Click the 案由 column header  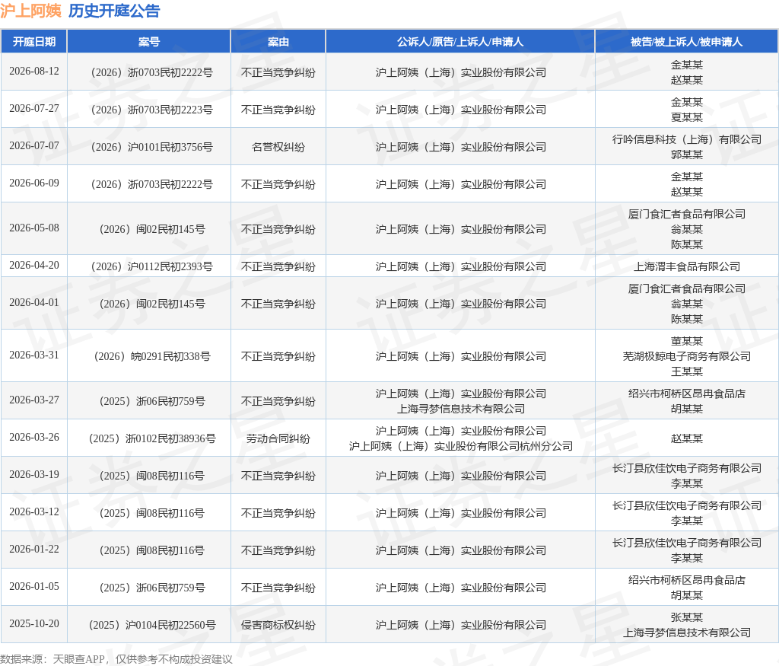278,42
